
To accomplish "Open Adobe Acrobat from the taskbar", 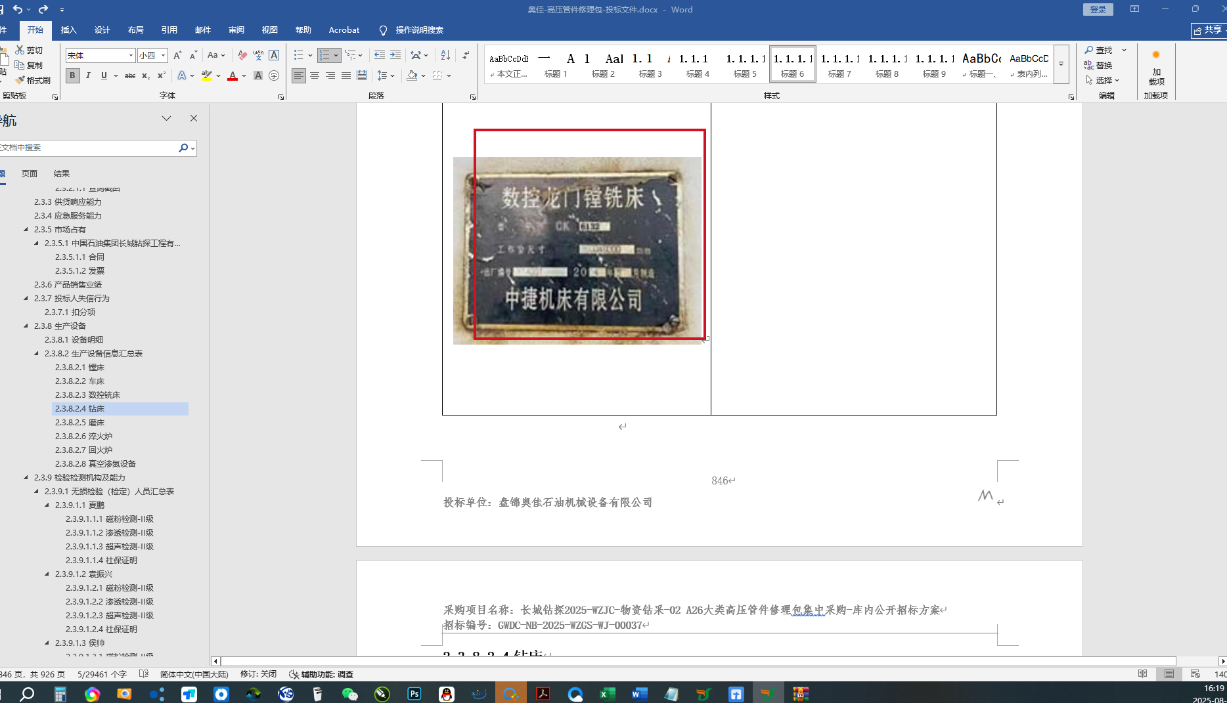I will click(x=543, y=694).
